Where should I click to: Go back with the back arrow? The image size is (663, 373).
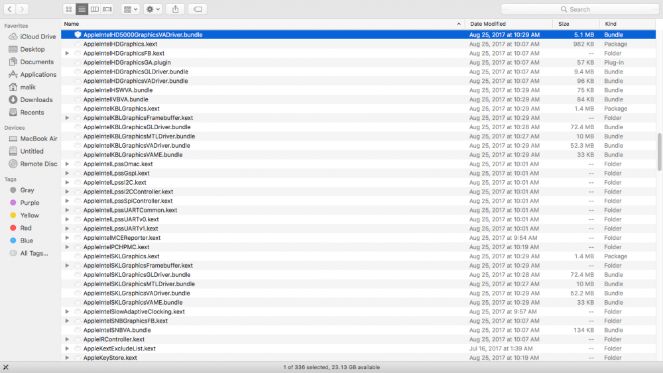tap(9, 9)
